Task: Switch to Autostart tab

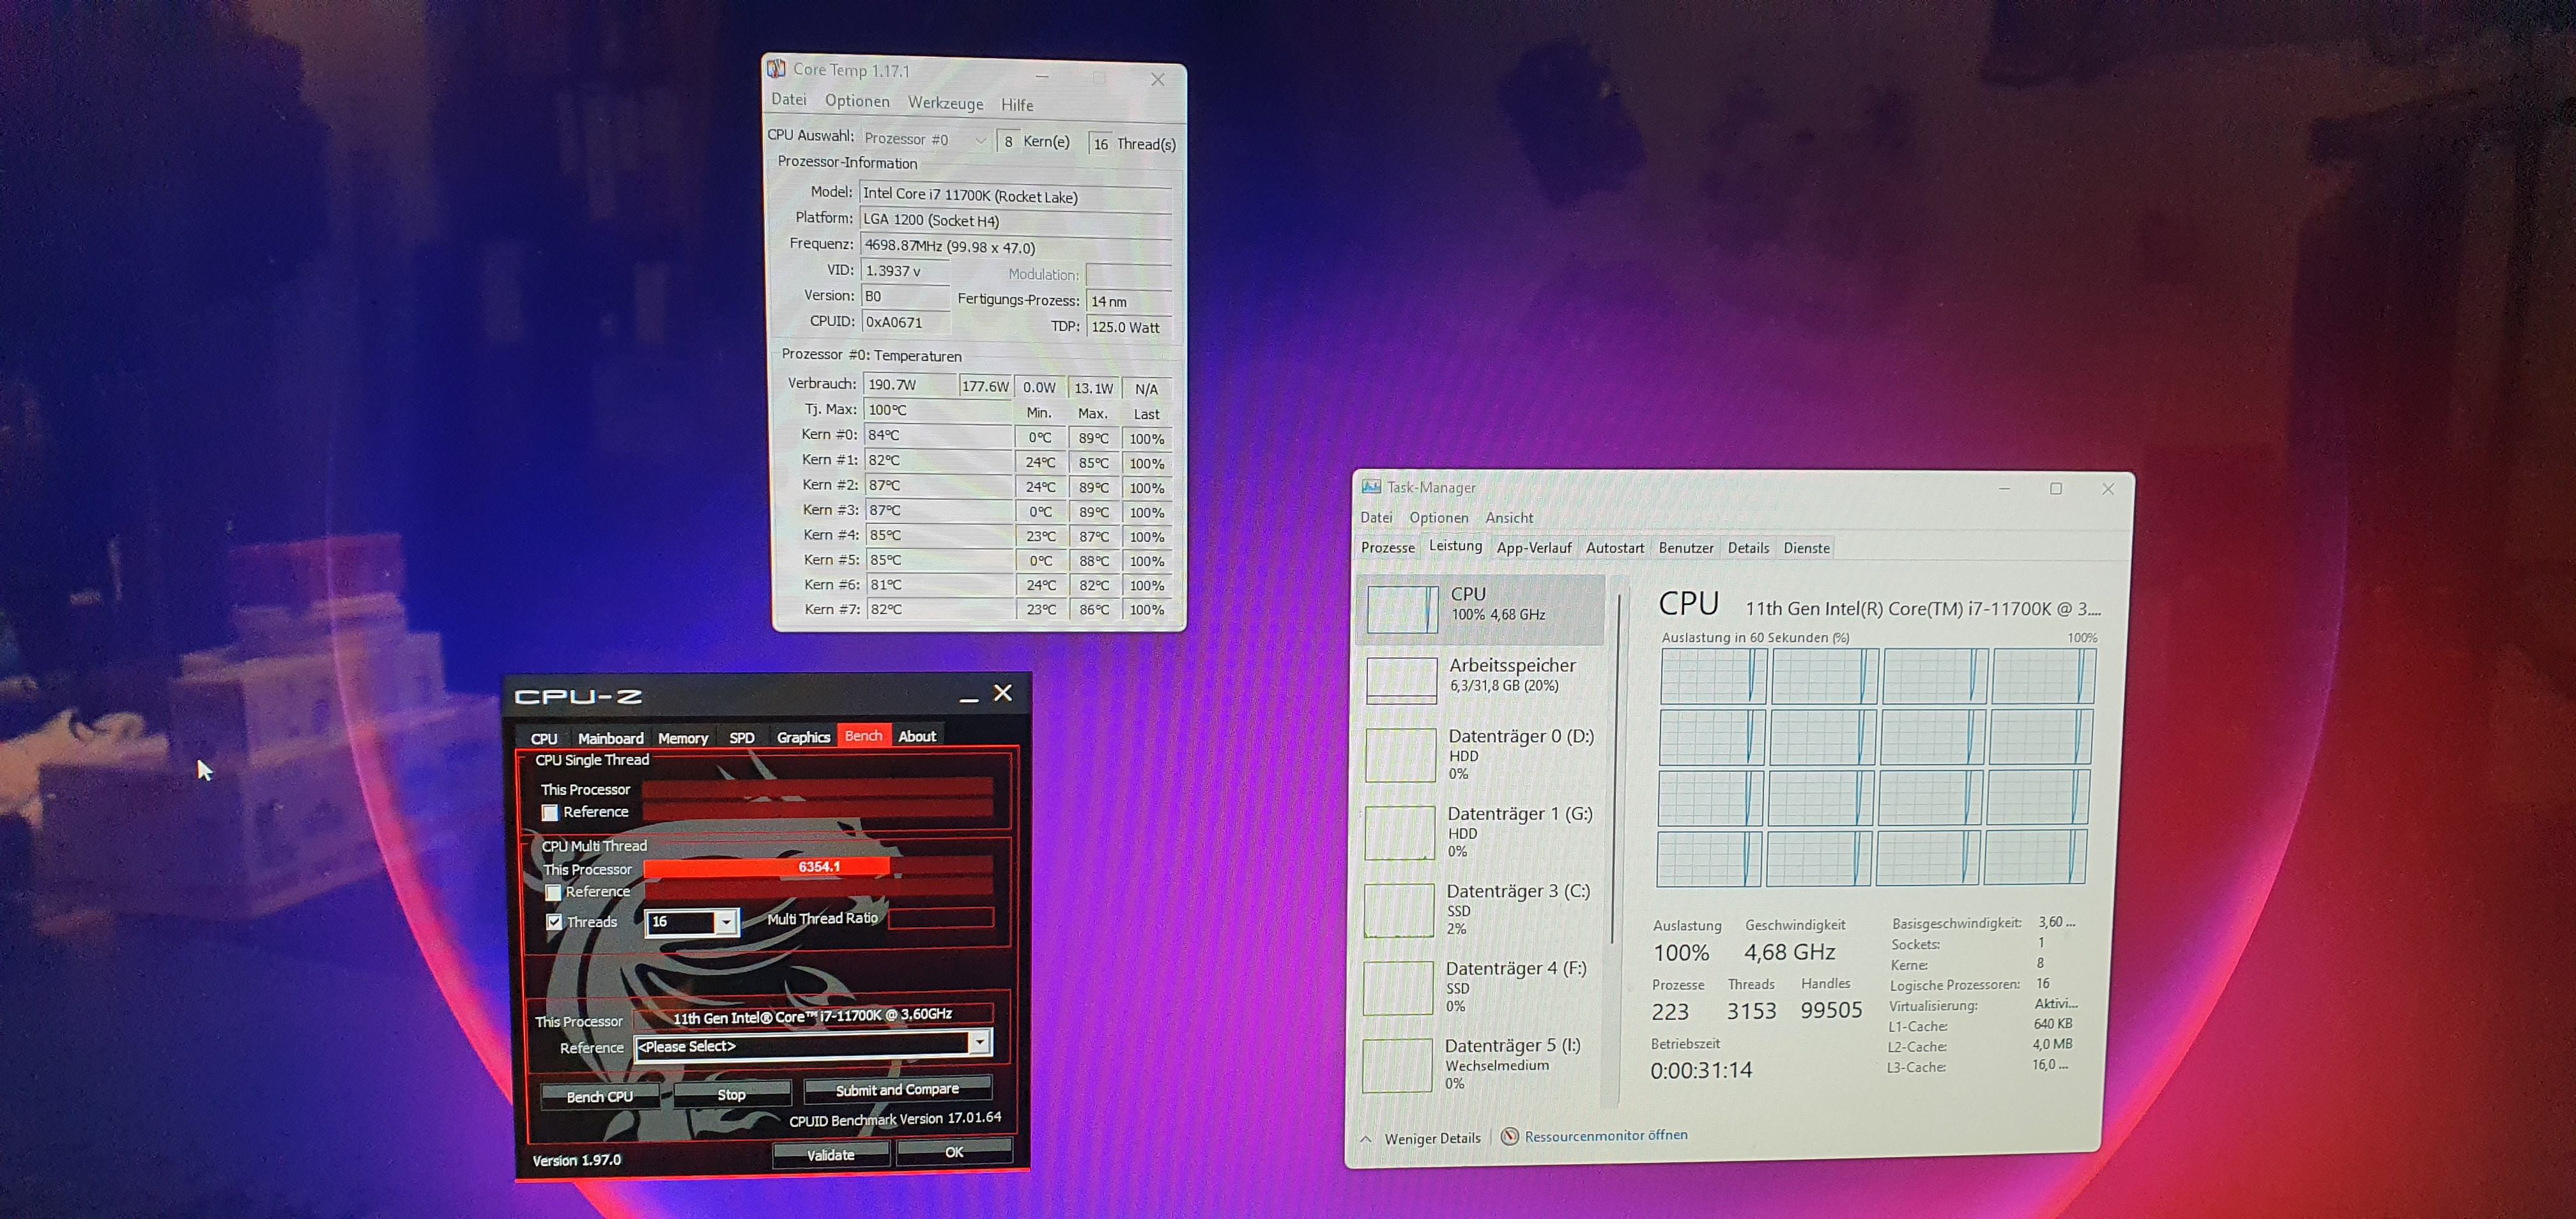Action: click(x=1615, y=548)
